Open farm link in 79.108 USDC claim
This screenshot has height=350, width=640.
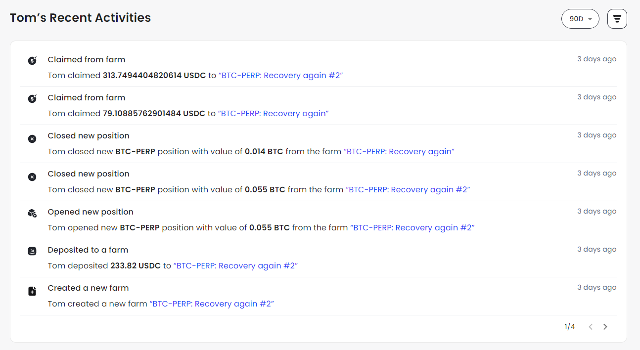(274, 114)
